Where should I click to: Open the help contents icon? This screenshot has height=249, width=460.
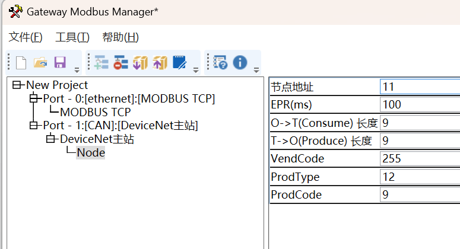[220, 62]
